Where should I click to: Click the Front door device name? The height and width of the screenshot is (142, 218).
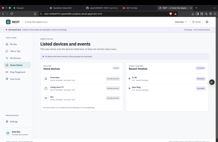pos(55,78)
